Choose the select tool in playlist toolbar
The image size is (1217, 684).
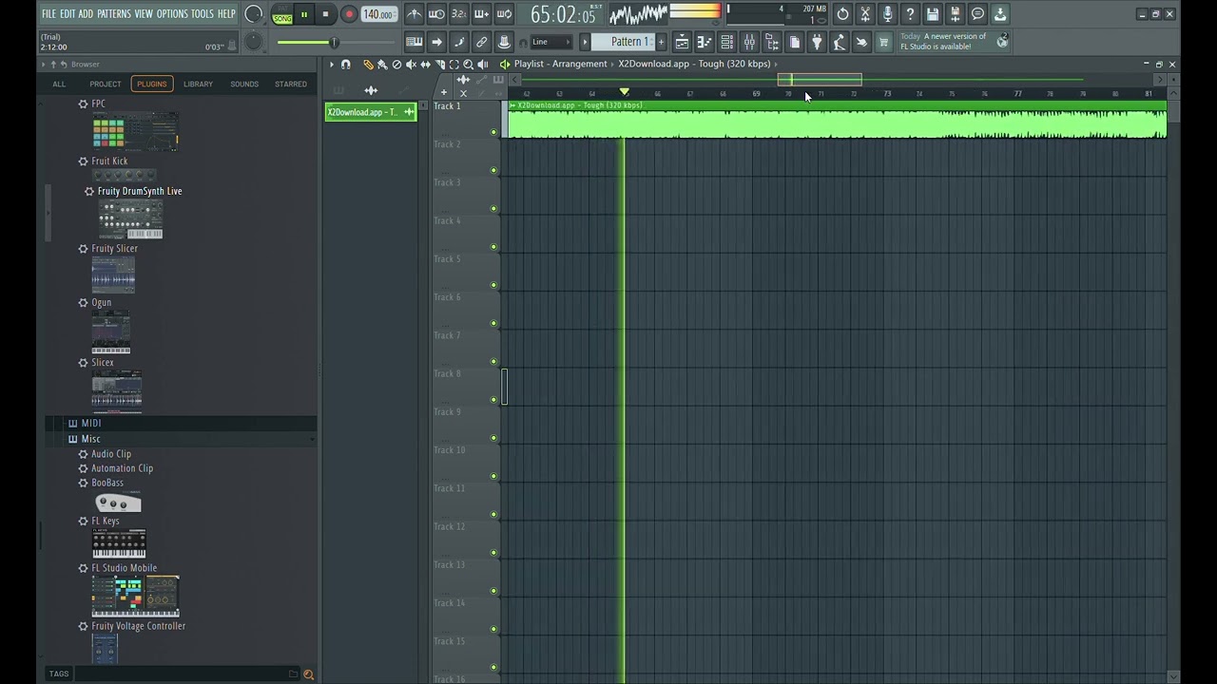(454, 65)
